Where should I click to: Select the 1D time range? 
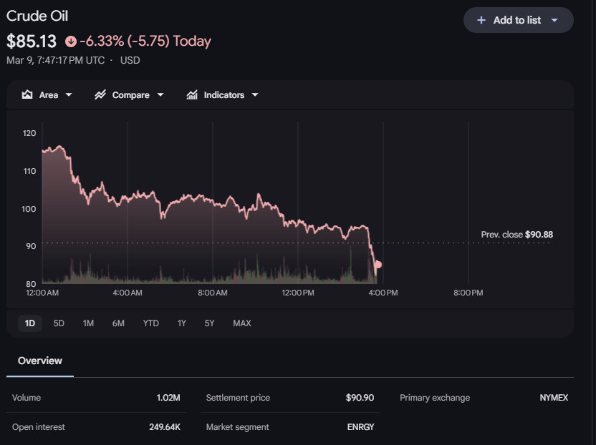pos(30,323)
